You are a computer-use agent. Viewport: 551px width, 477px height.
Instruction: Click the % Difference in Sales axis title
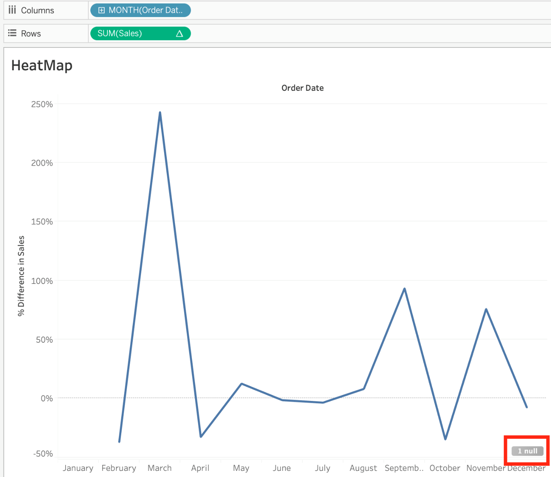pos(21,276)
